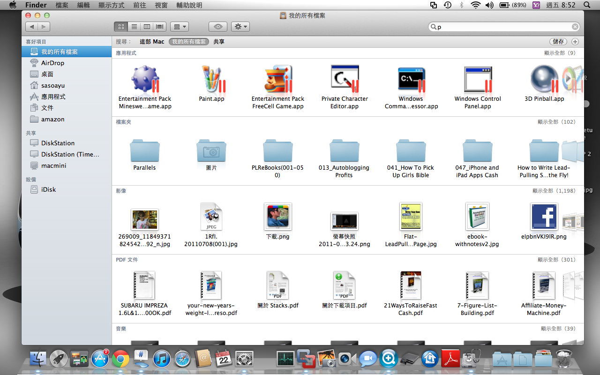Click the Wi-Fi status icon

476,5
